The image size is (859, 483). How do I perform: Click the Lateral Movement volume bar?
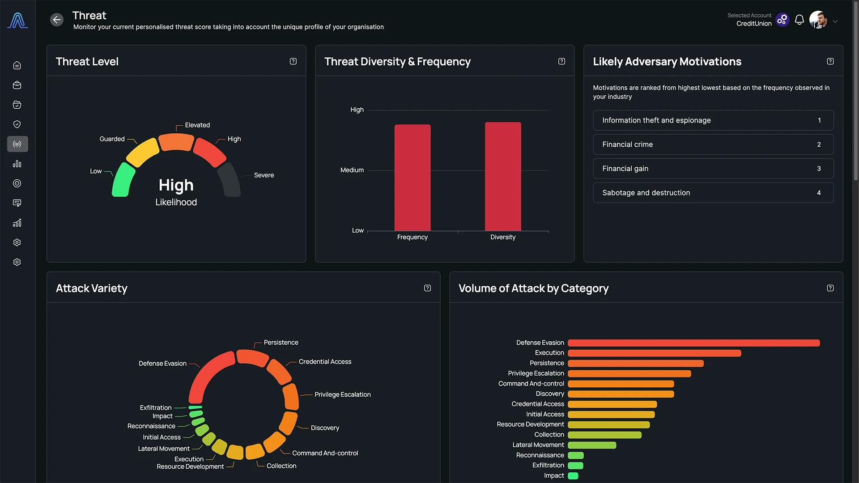point(592,445)
